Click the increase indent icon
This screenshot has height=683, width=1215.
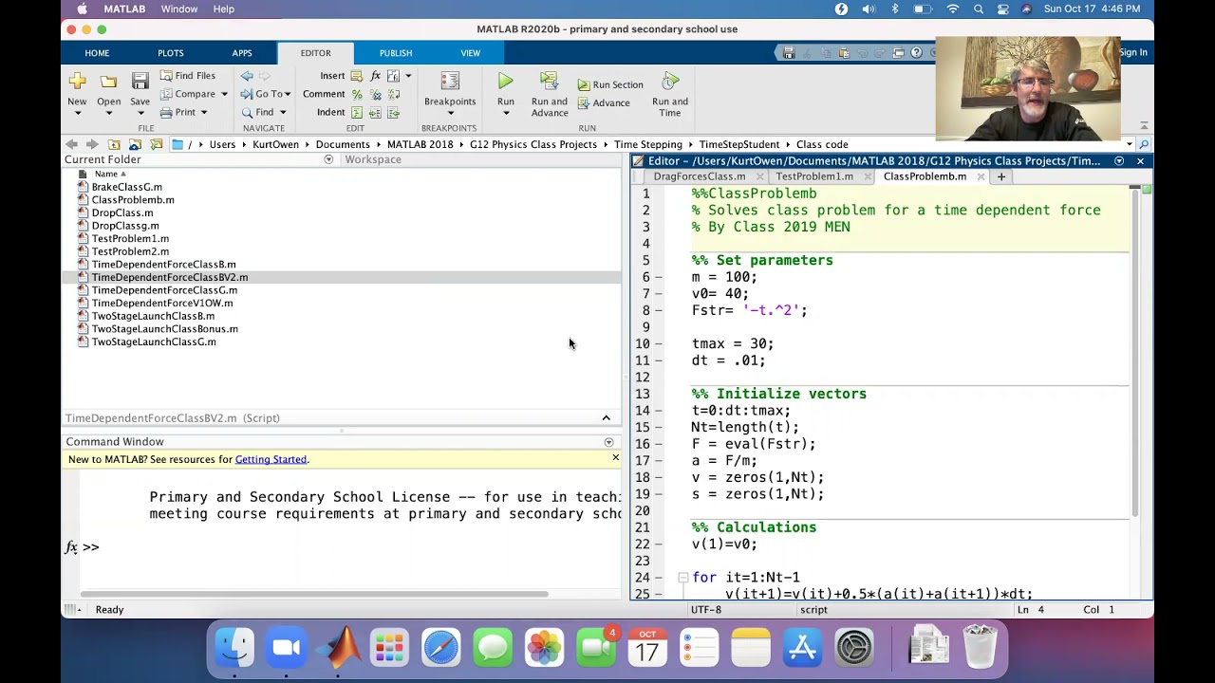click(x=376, y=112)
